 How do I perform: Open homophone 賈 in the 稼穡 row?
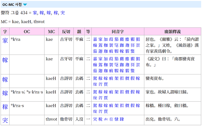106,112
